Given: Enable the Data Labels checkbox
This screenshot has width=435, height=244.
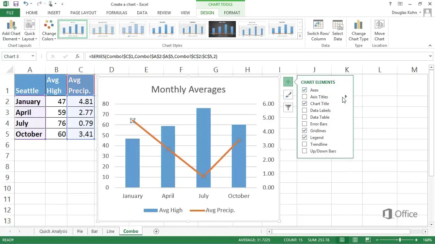Looking at the screenshot, I should click(304, 110).
